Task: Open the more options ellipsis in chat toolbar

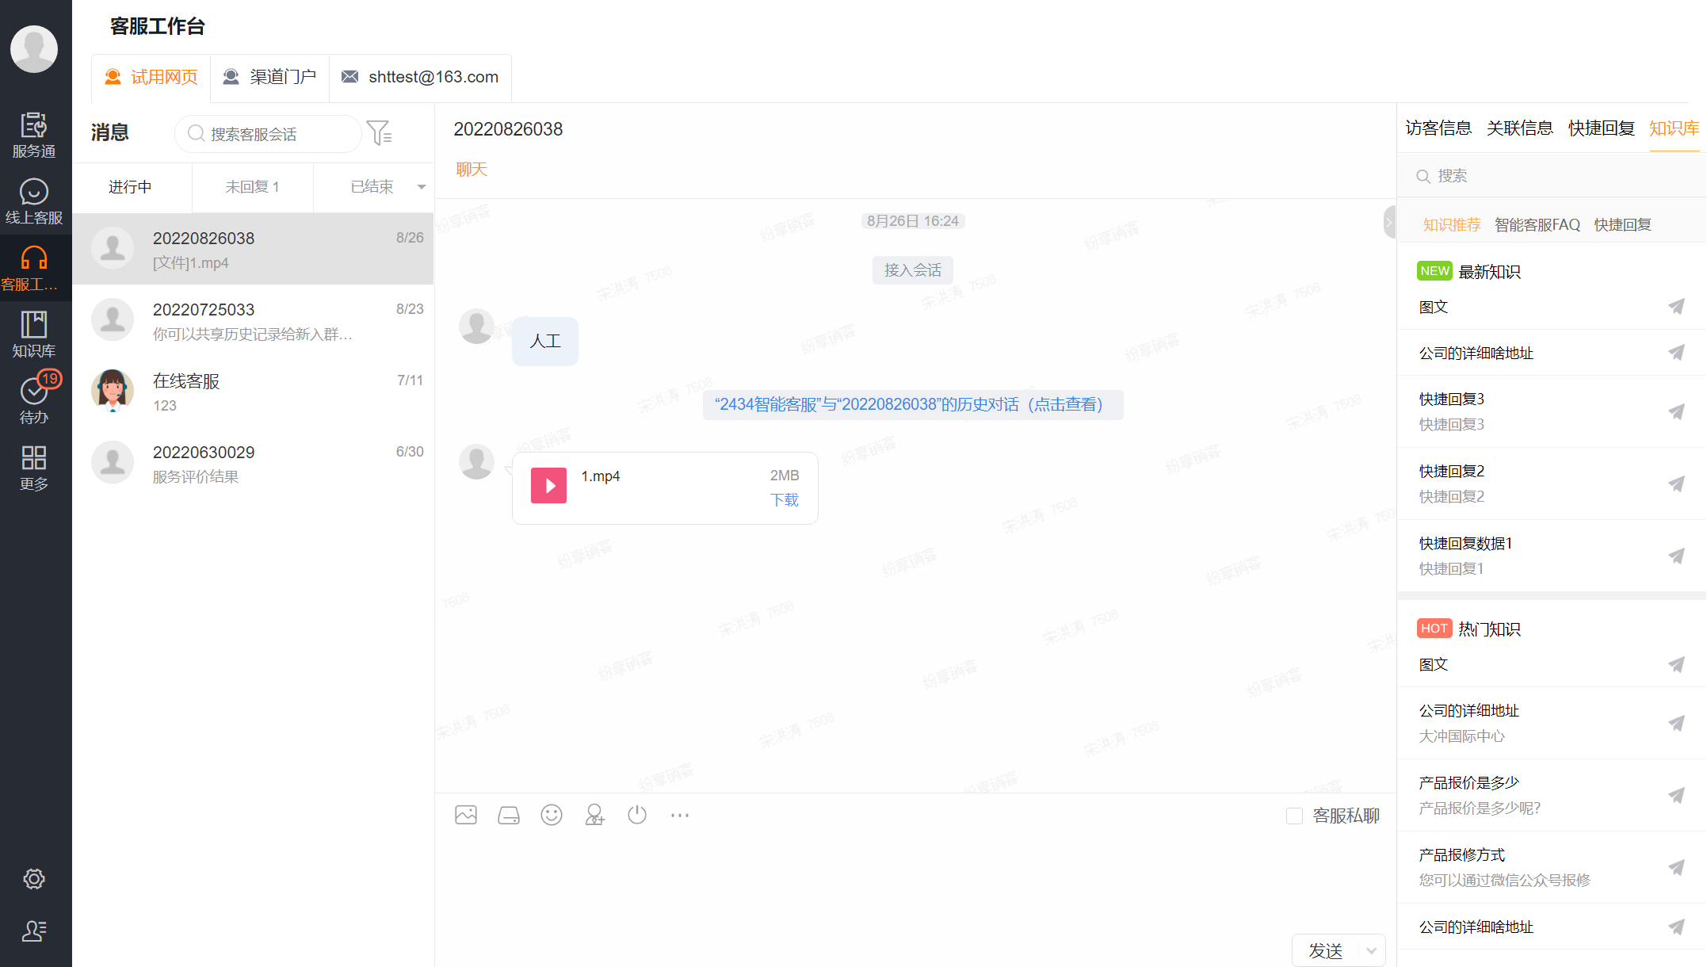Action: (x=680, y=815)
